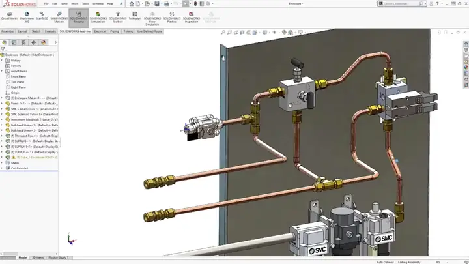The height and width of the screenshot is (264, 469).
Task: Switch to the User Defined Route tab
Action: point(149,31)
